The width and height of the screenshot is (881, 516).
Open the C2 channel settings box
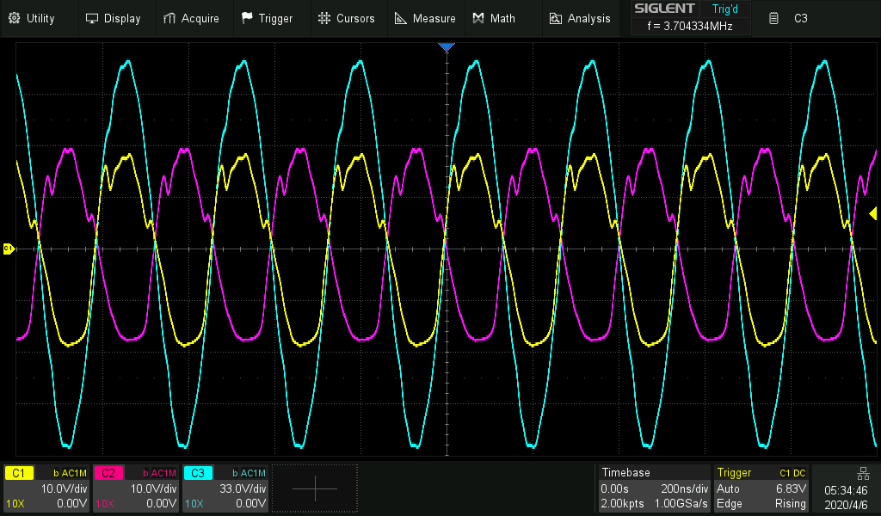[x=136, y=488]
